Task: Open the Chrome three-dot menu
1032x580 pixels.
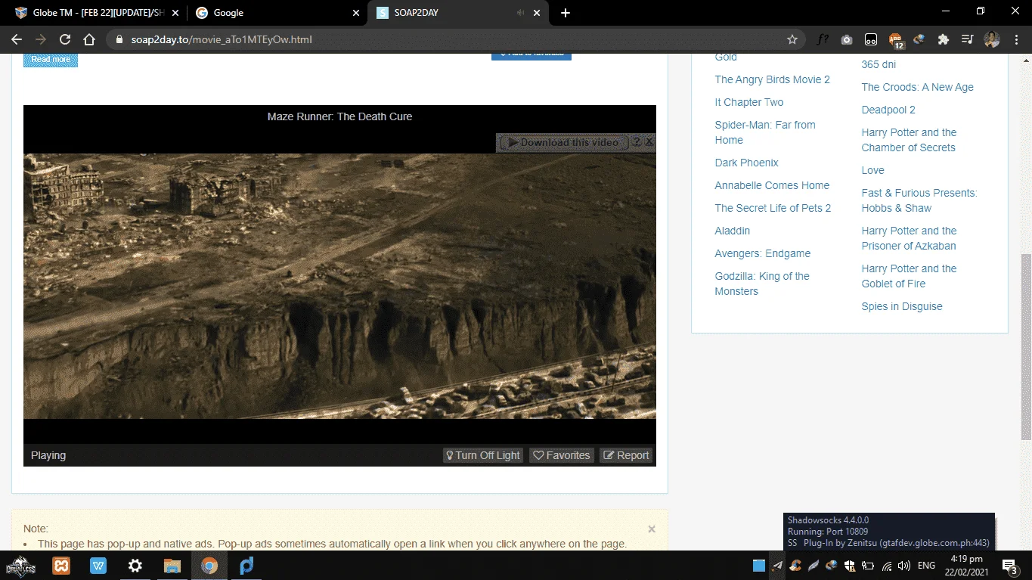Action: [x=1015, y=39]
